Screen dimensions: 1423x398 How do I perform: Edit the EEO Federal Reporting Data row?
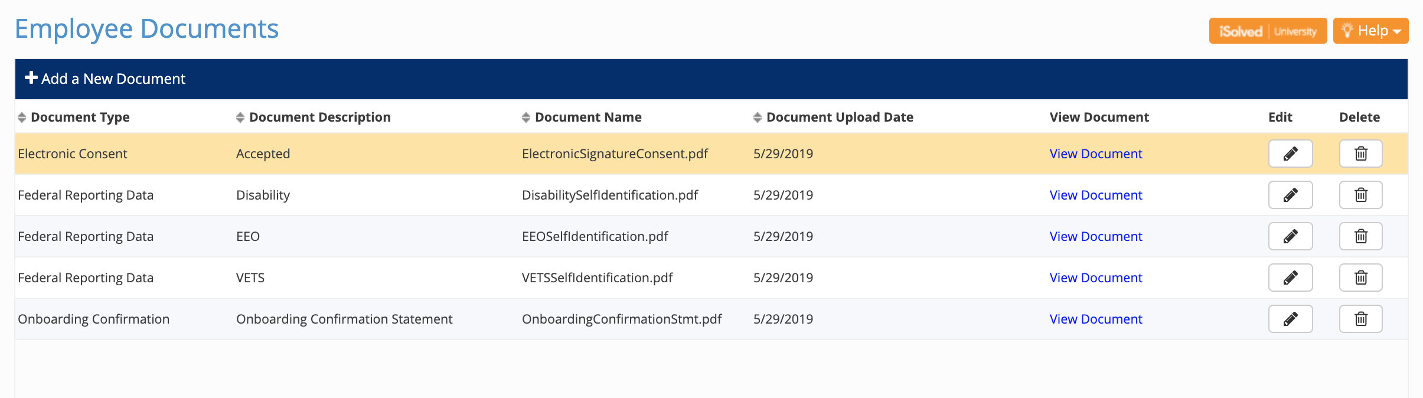point(1290,236)
